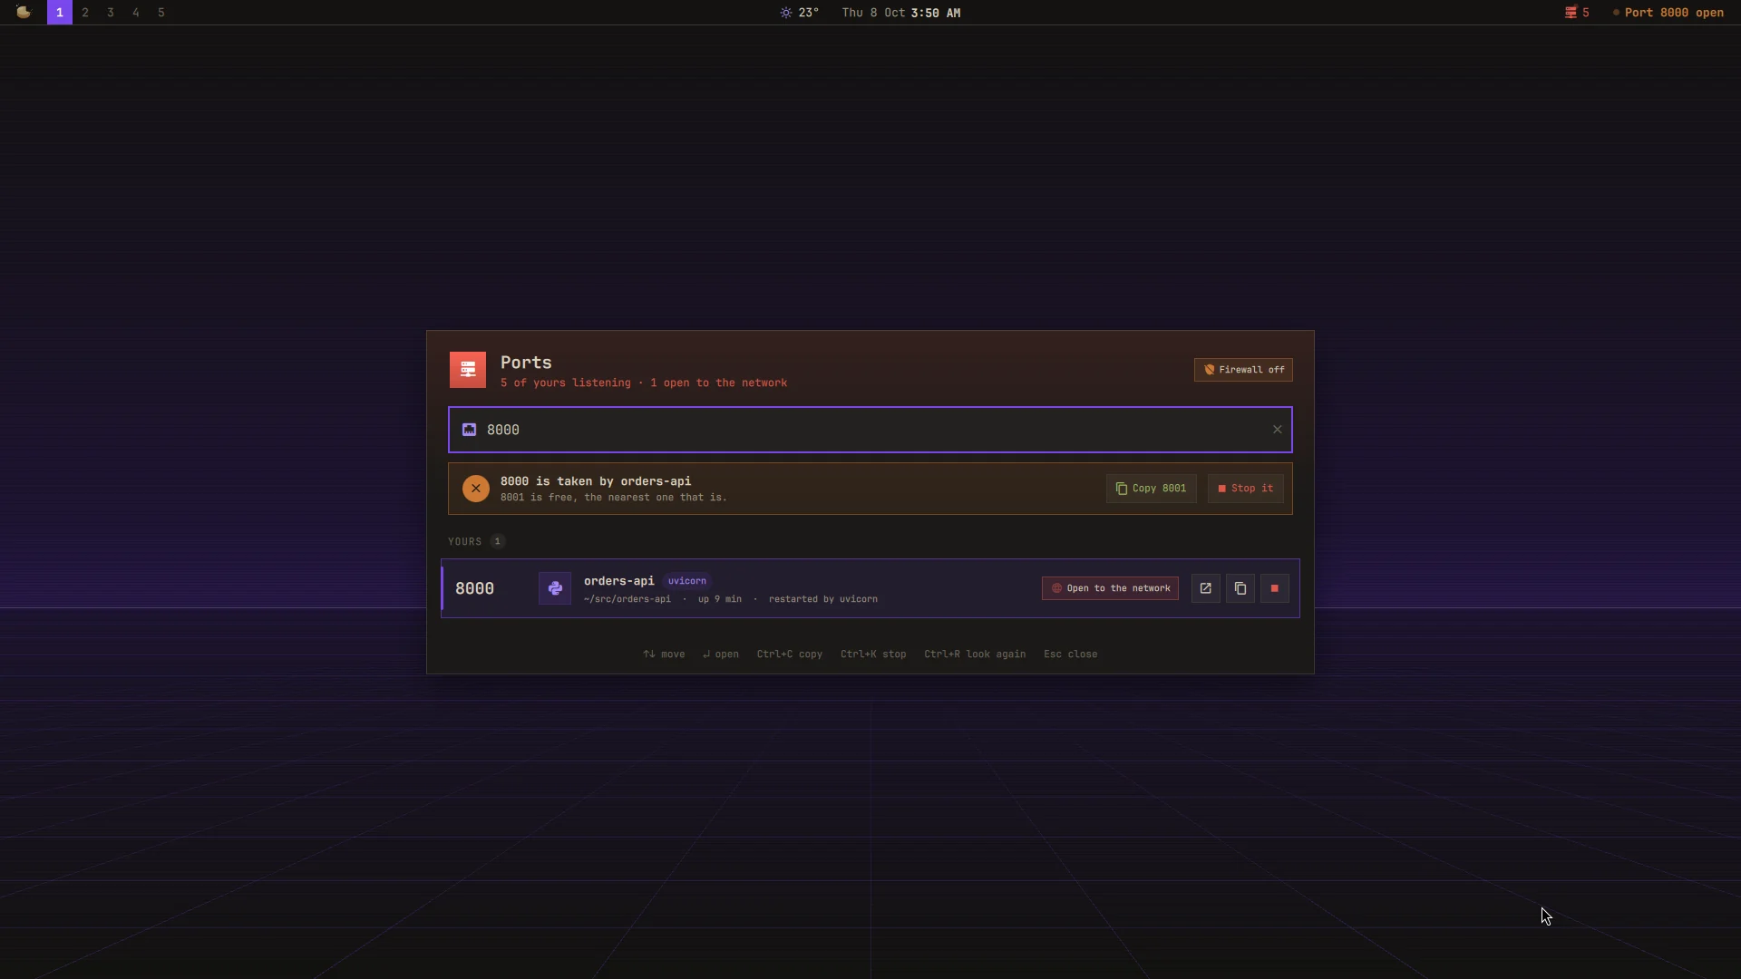1741x979 pixels.
Task: Click the Port 8000 open status
Action: [x=1668, y=13]
